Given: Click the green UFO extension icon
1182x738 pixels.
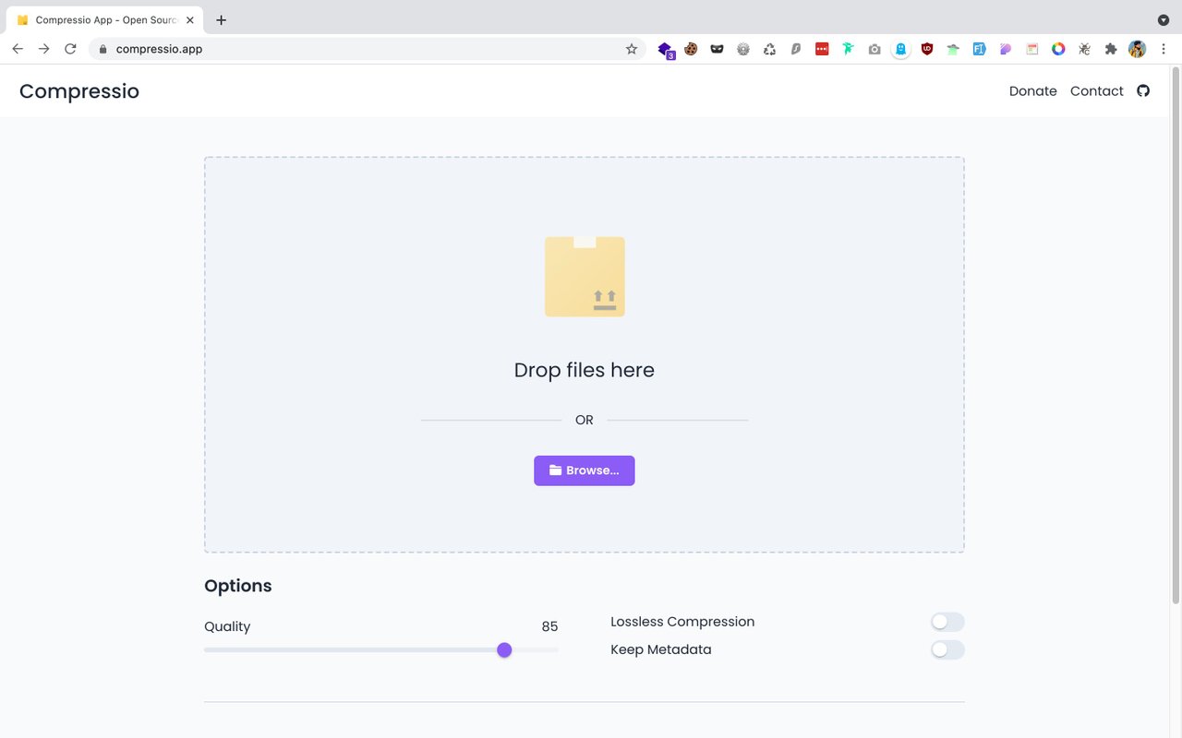Looking at the screenshot, I should (x=953, y=49).
